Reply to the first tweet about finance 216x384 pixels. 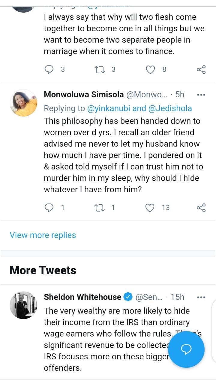pos(49,69)
